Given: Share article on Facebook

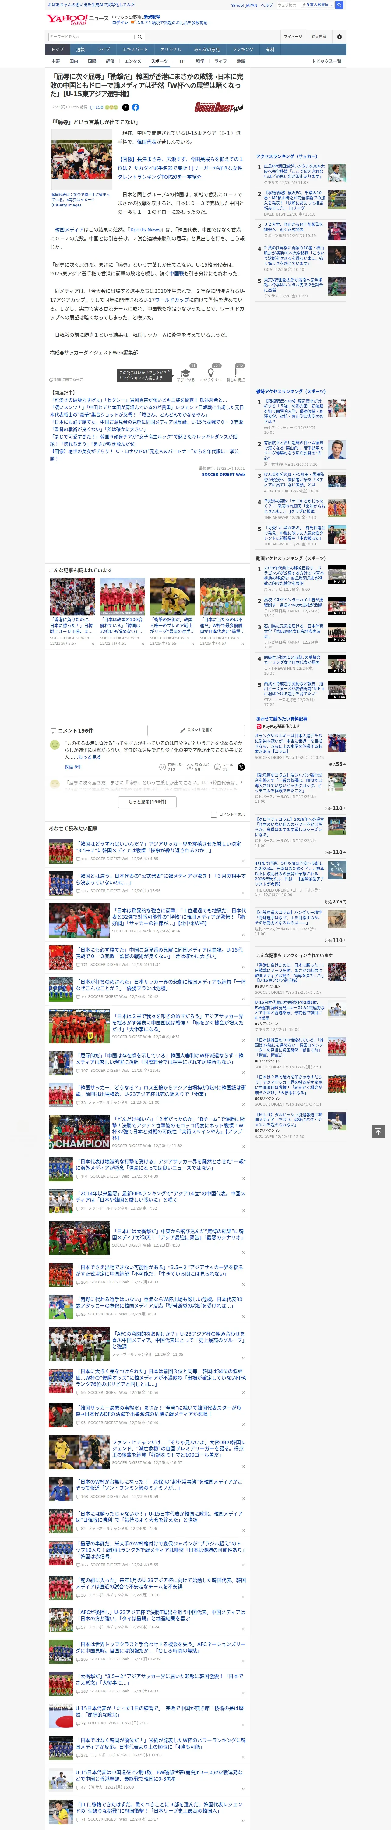Looking at the screenshot, I should 136,107.
